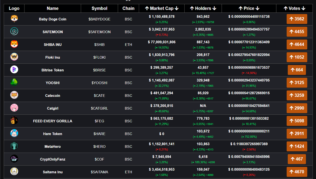Select the $SAITAMA symbol text

[99, 172]
